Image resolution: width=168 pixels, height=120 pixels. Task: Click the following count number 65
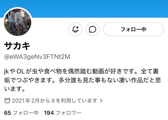[x=7, y=113]
